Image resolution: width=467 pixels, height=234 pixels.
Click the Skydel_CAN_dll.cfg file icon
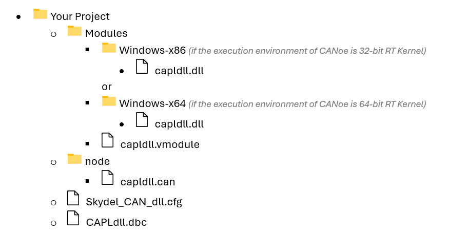click(74, 198)
